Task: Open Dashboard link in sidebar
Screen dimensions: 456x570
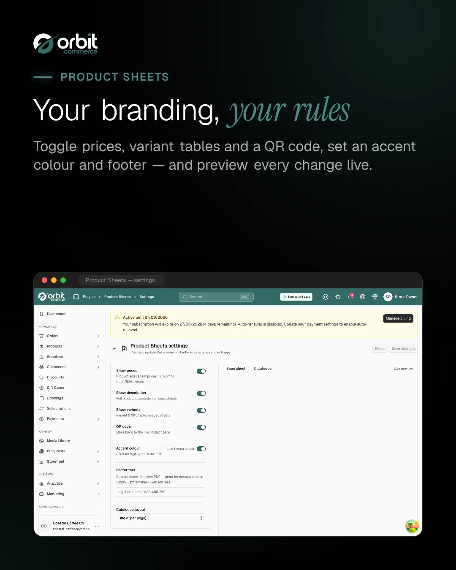Action: pyautogui.click(x=56, y=314)
